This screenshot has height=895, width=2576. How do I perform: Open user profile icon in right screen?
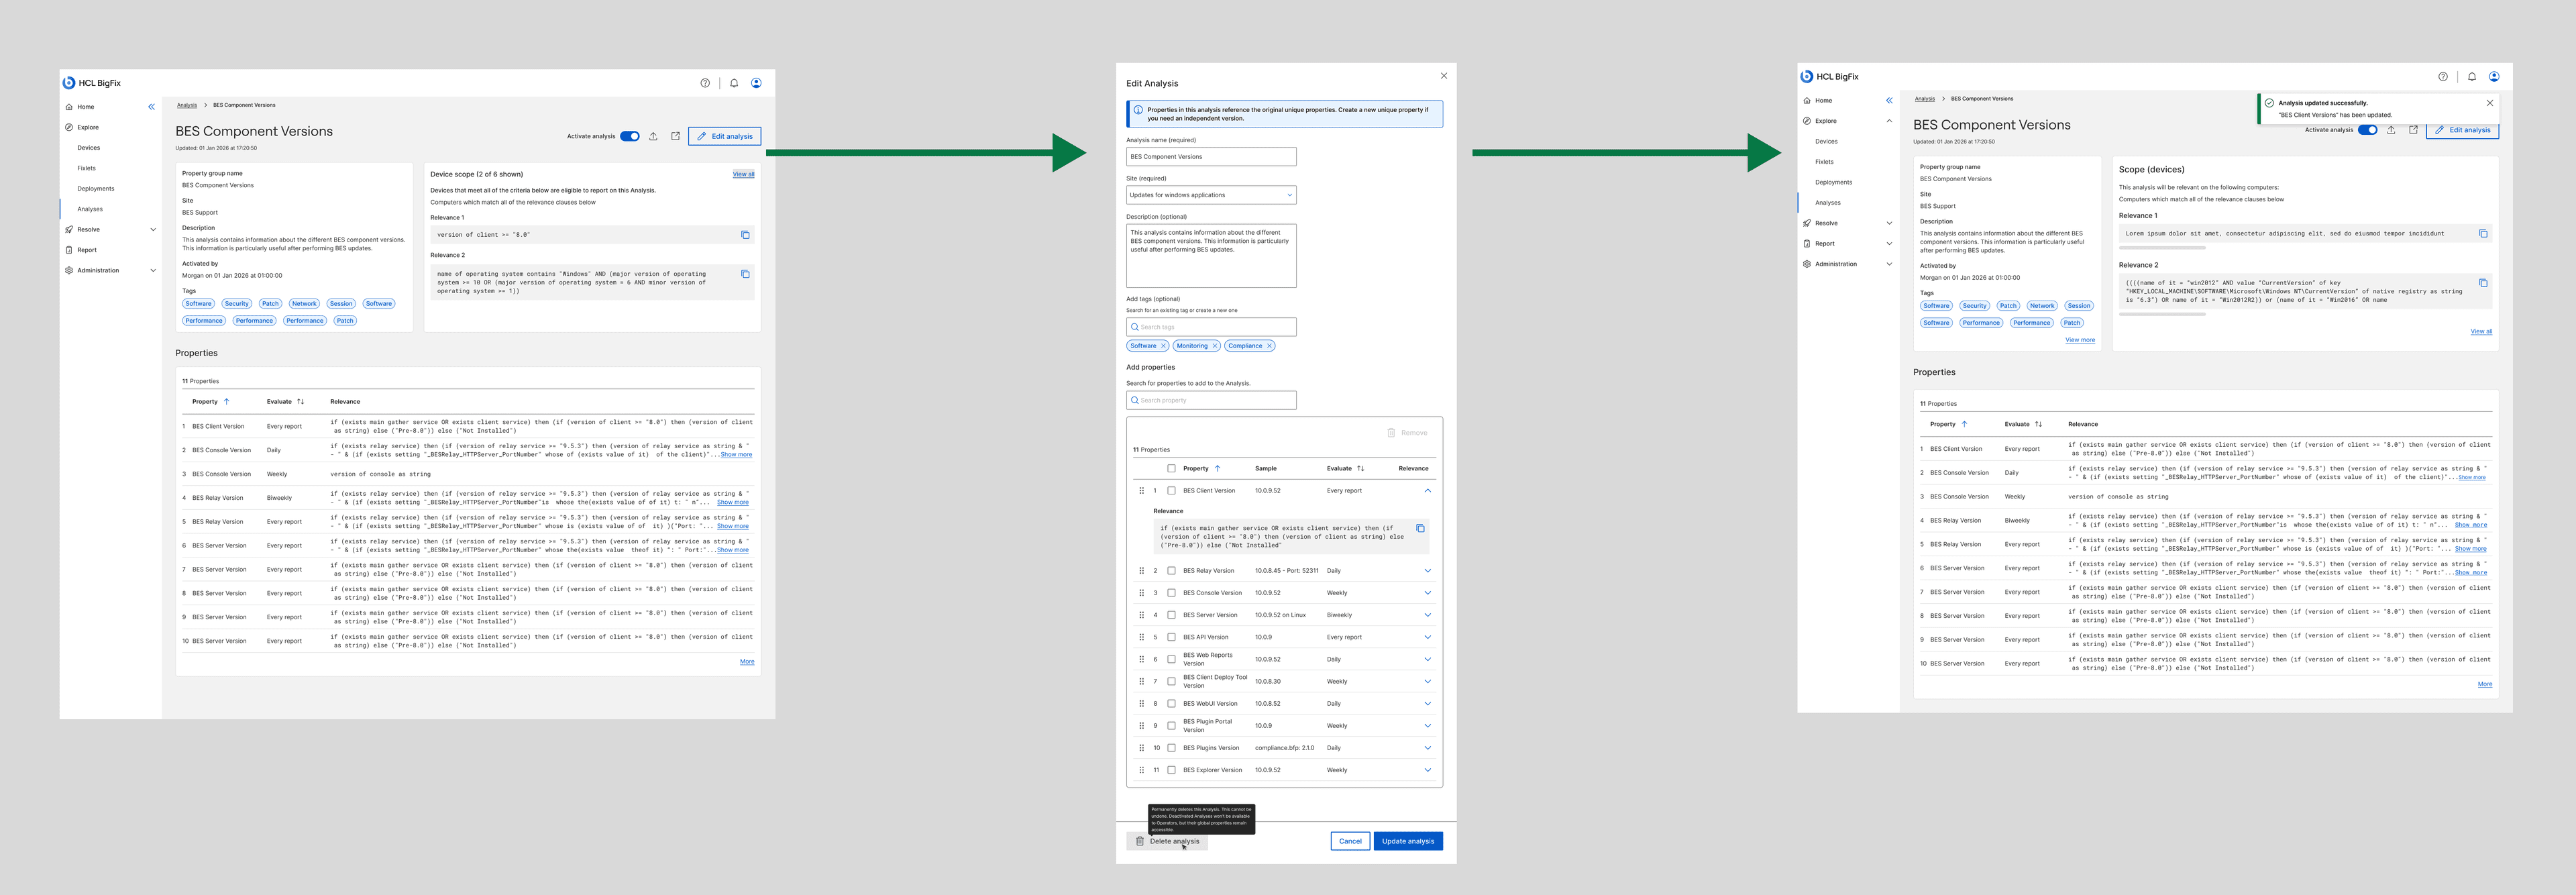tap(2494, 77)
